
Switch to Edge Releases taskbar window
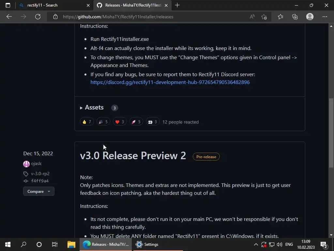coord(106,244)
